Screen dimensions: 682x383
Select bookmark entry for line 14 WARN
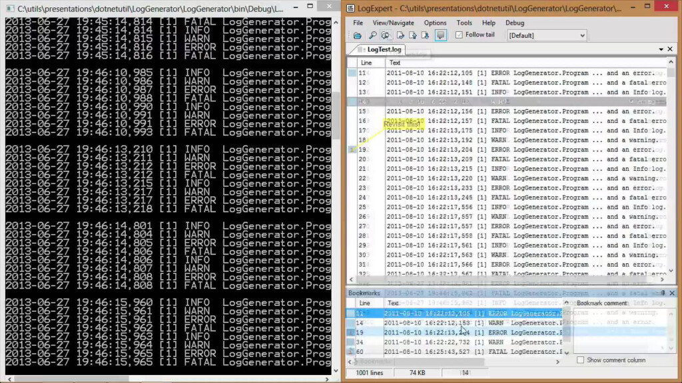coord(454,322)
